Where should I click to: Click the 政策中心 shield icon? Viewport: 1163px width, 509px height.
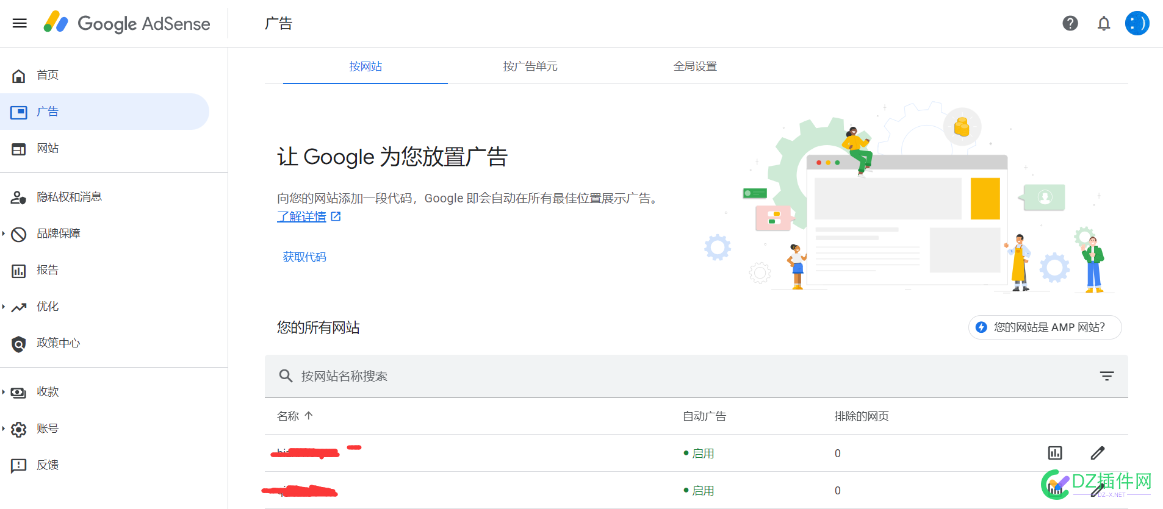19,344
